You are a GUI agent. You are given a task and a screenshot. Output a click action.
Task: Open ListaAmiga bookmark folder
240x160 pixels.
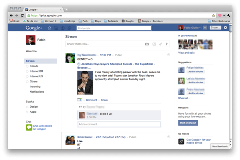coord(67,21)
